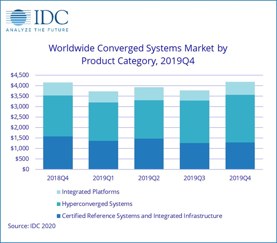
Task: Click the 2019Q2 Hyperconverged Systems bar segment
Action: point(149,120)
